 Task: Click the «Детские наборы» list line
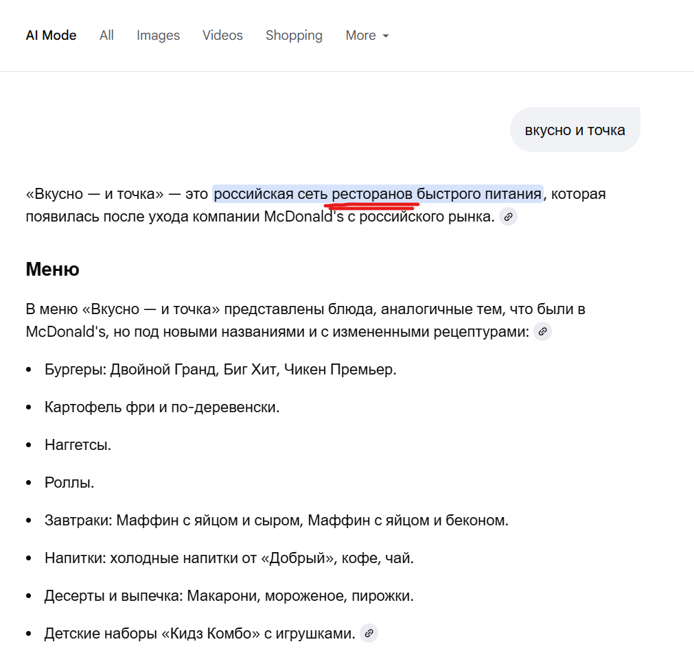pos(199,634)
